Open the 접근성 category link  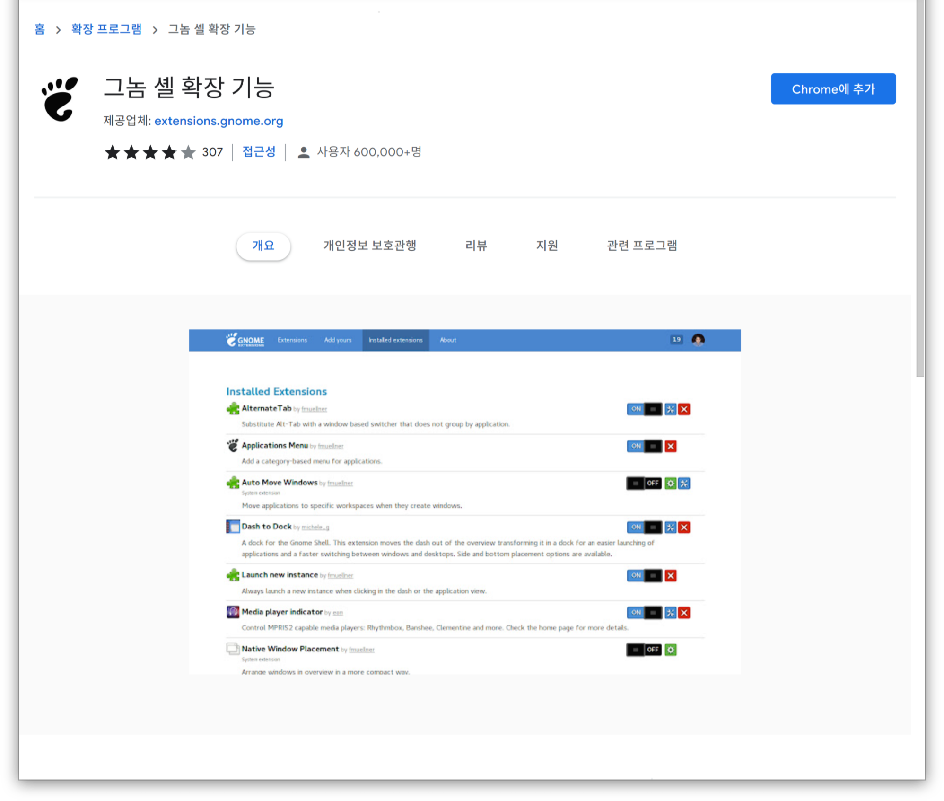pos(259,152)
